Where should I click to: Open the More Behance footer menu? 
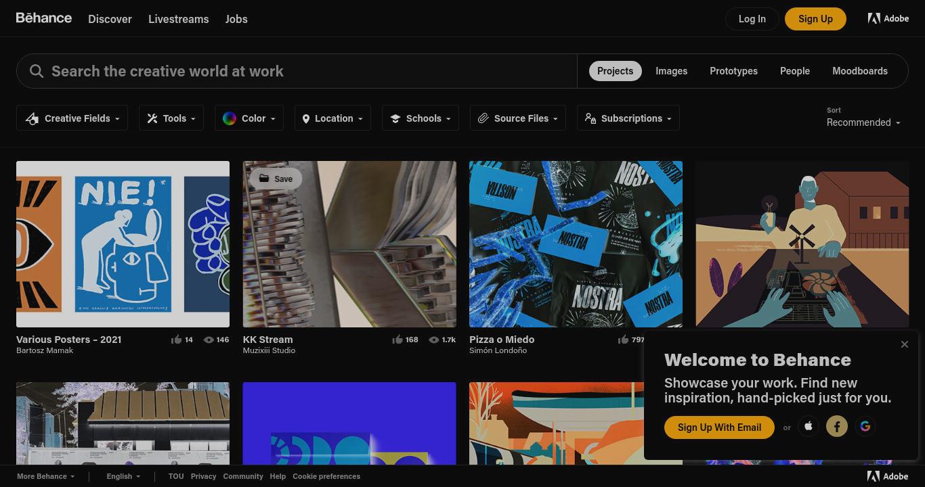pos(46,476)
